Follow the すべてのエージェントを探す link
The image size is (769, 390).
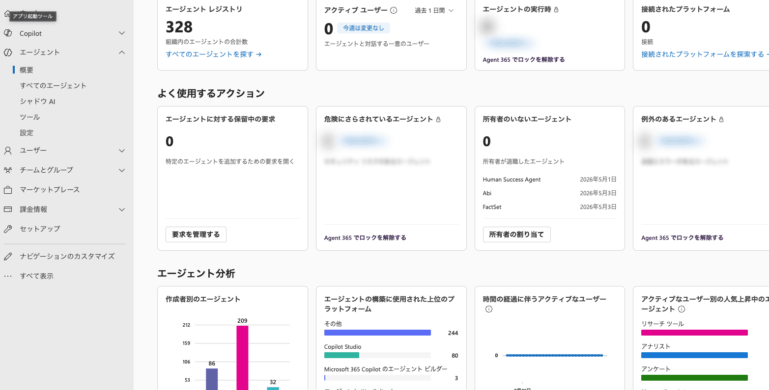214,54
